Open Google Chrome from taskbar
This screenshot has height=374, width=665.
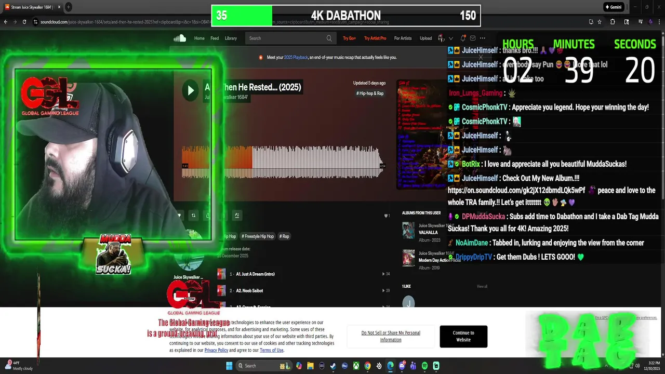367,366
